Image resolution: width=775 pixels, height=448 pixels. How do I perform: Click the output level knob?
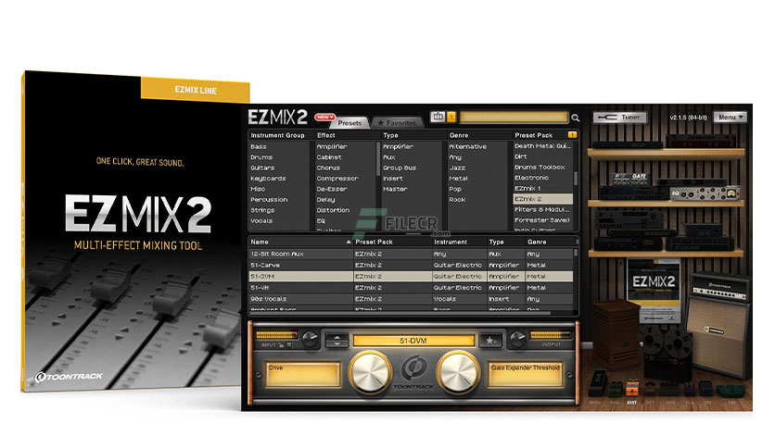click(517, 339)
